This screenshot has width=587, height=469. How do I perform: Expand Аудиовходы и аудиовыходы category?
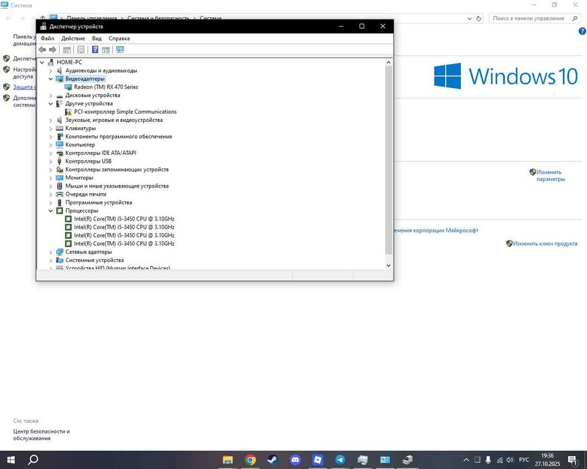[50, 71]
